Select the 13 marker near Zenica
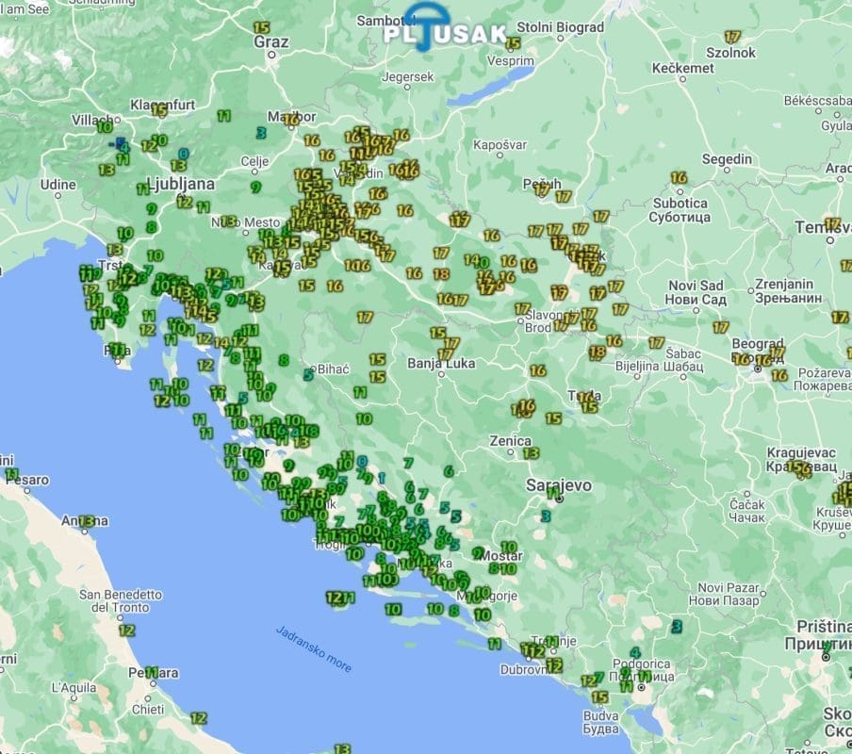852x754 pixels. pos(531,453)
